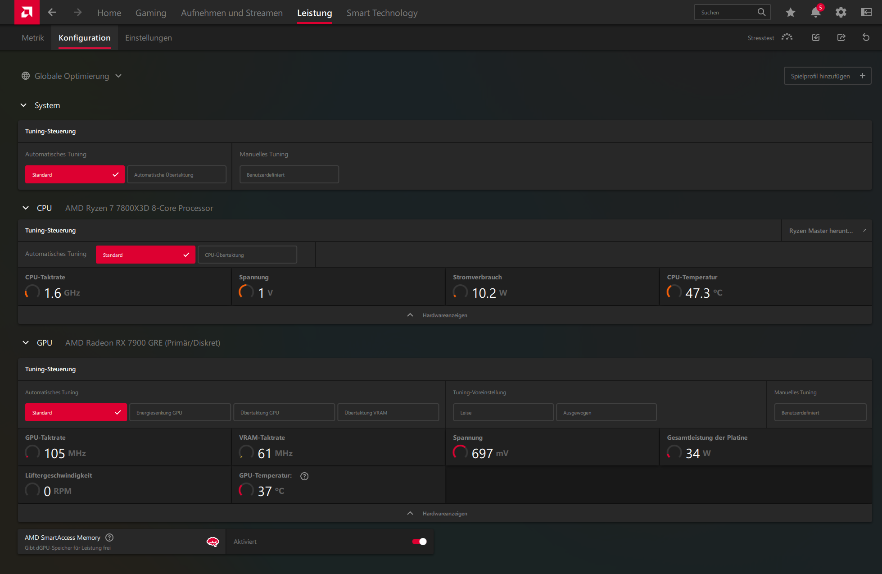Start the Stresstest icon
The height and width of the screenshot is (574, 882).
787,37
